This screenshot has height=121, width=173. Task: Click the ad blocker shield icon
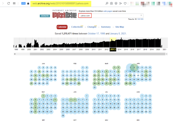116,4
